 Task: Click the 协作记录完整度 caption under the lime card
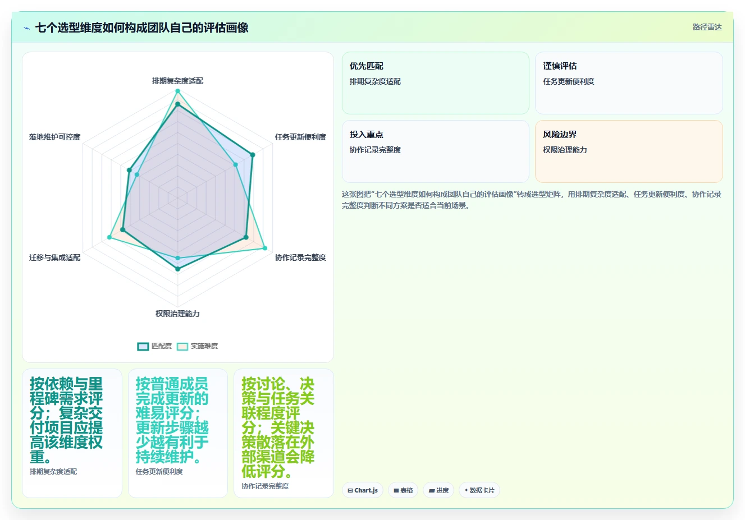pos(265,486)
